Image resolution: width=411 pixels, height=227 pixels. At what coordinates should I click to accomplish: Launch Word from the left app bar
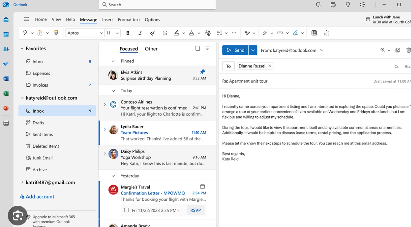pyautogui.click(x=6, y=78)
